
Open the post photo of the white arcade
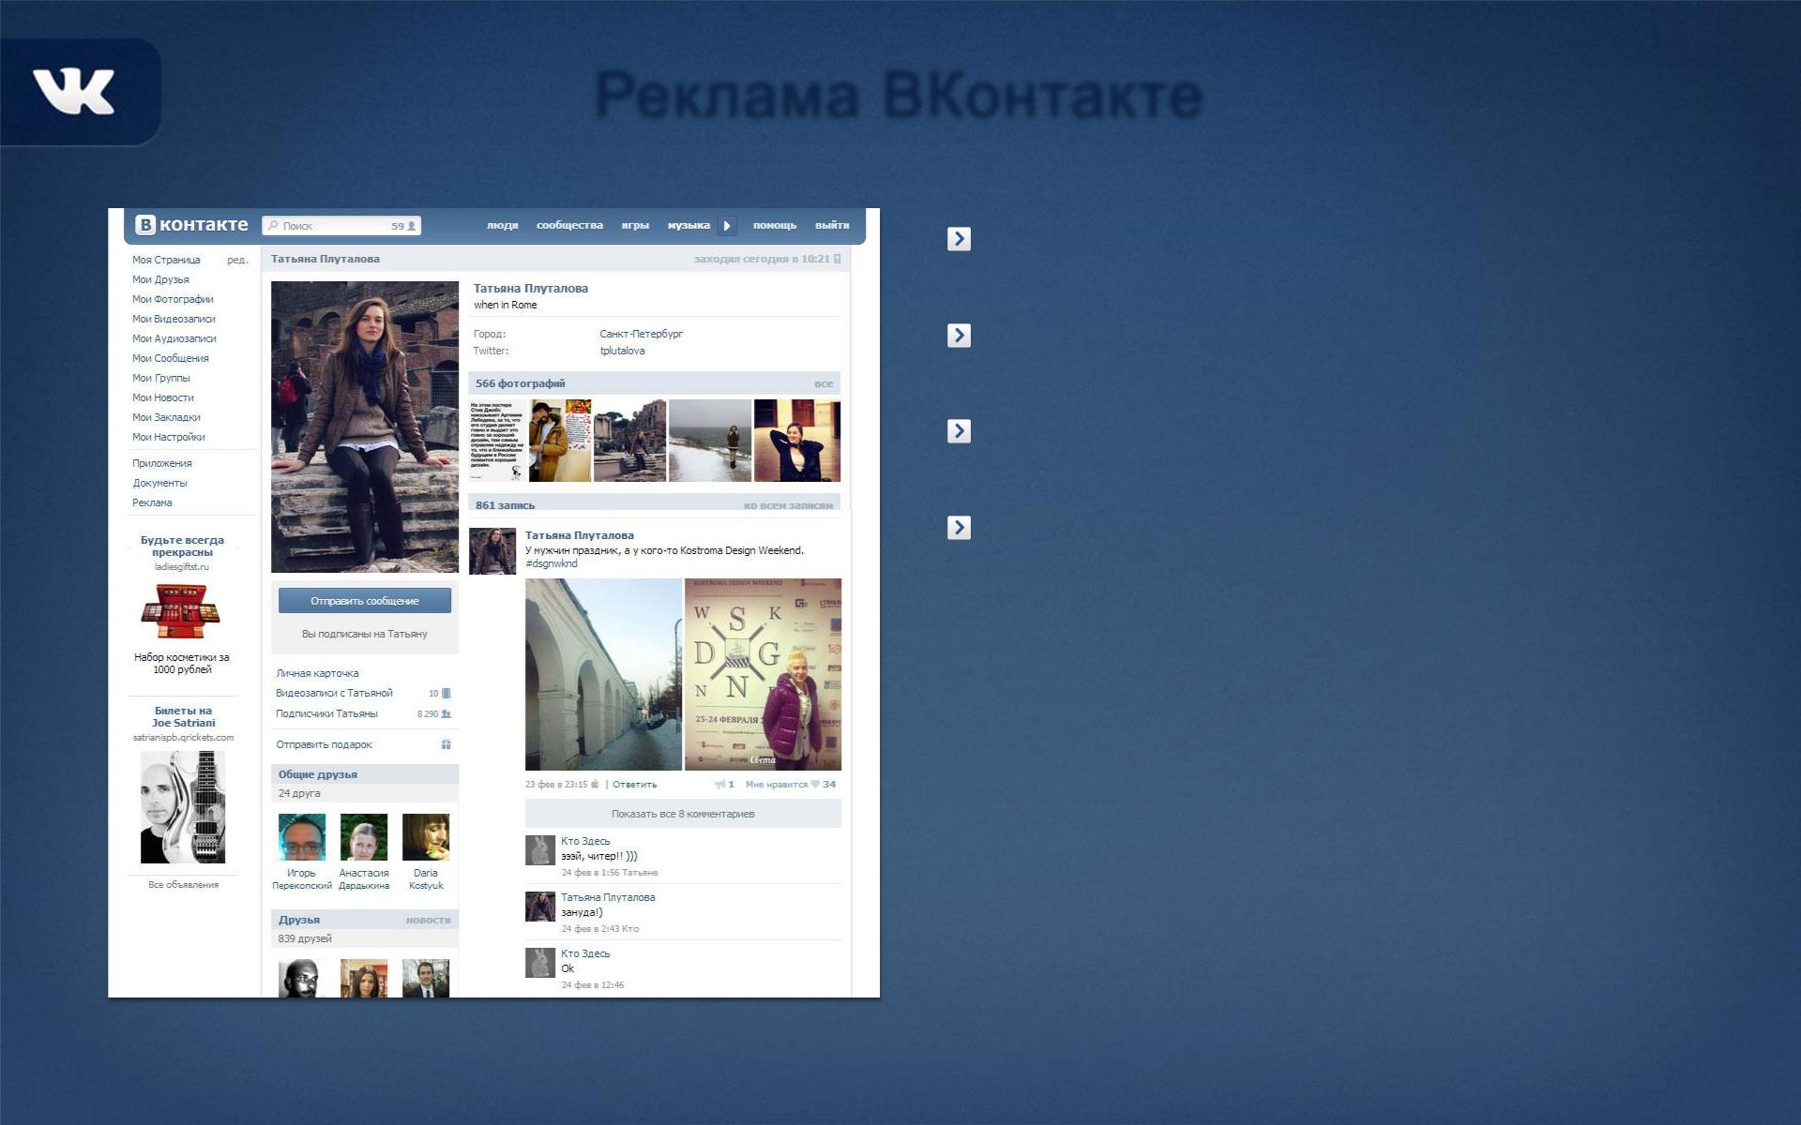tap(603, 674)
